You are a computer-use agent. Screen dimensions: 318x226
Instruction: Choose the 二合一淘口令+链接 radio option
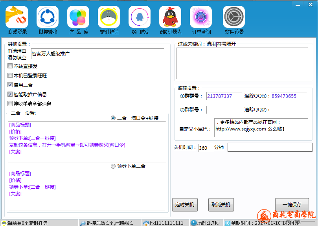tap(113, 118)
